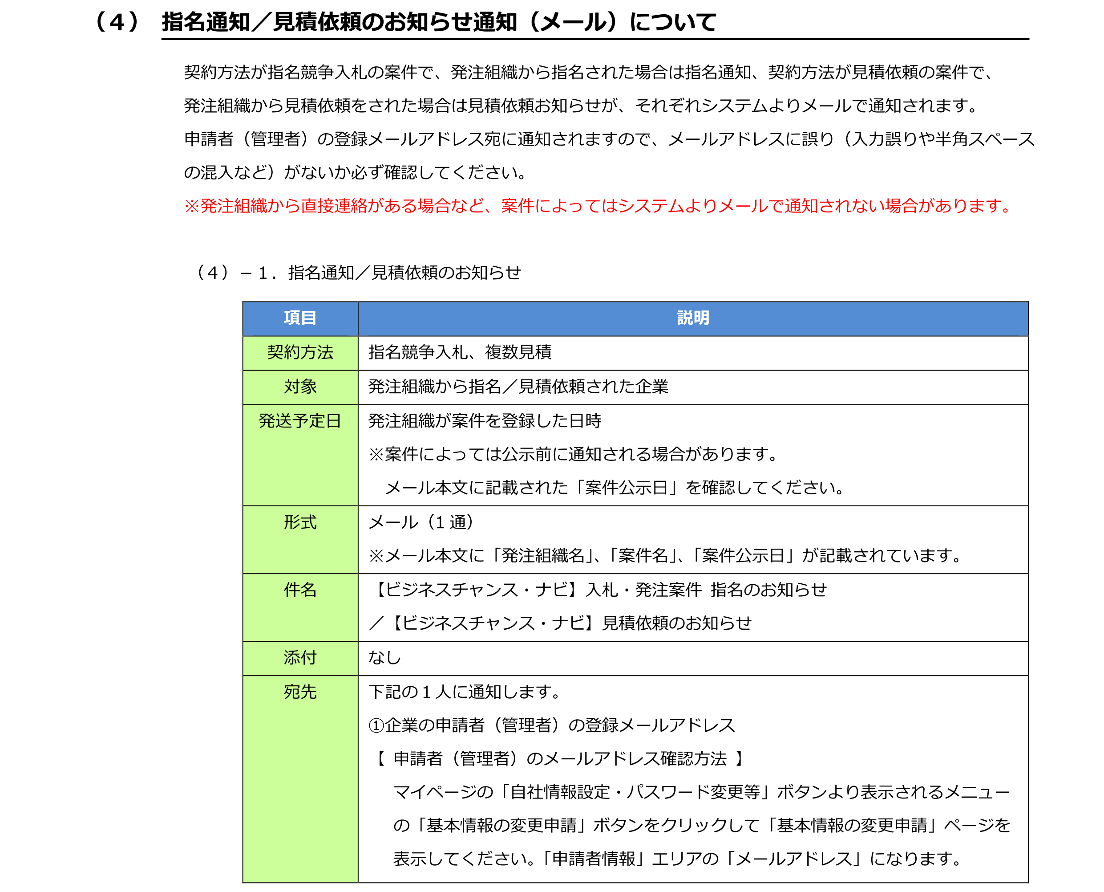Select the 契約方法 row label
Screen dimensions: 1104x892
pyautogui.click(x=300, y=353)
